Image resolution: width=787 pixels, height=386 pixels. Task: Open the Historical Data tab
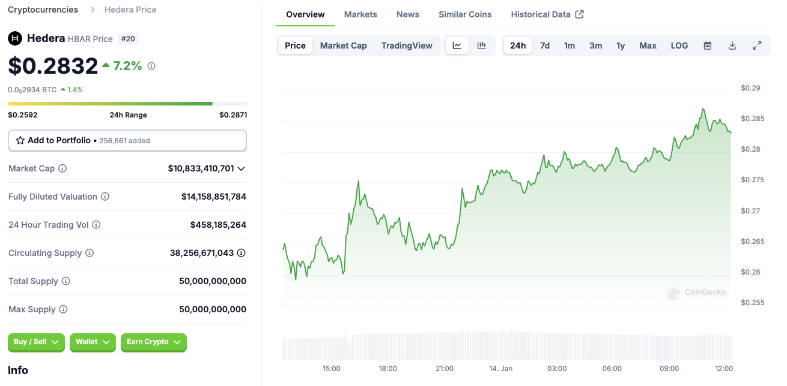(x=547, y=14)
